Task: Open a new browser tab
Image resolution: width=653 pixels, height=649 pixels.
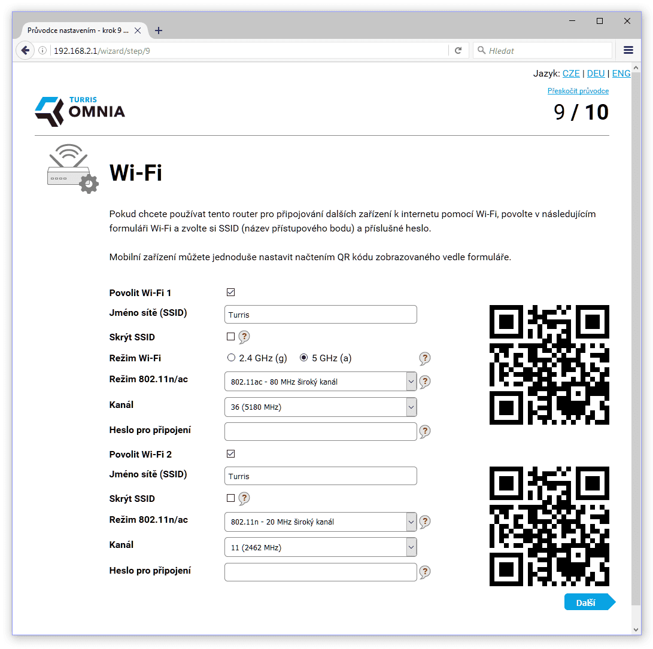Action: (159, 31)
